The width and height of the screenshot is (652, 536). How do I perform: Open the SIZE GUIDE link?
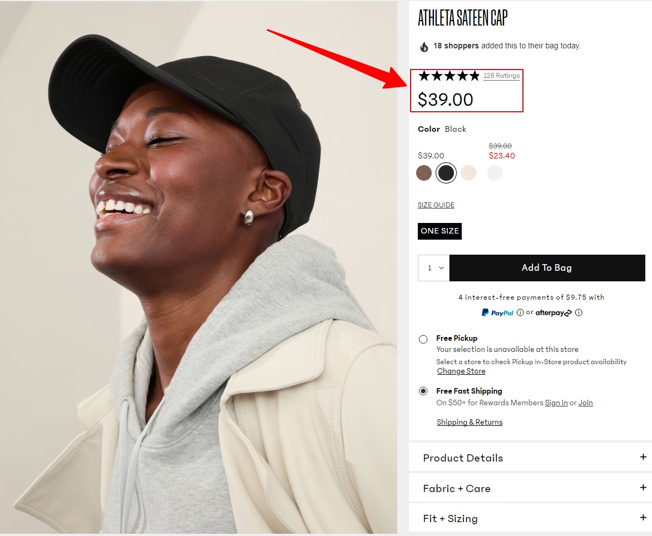pos(436,205)
